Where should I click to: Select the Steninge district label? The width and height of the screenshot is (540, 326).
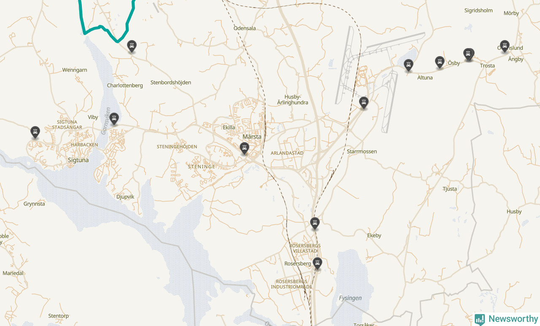[202, 167]
